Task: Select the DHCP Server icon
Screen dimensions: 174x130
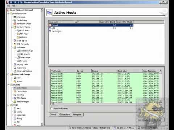Action: pos(15,40)
